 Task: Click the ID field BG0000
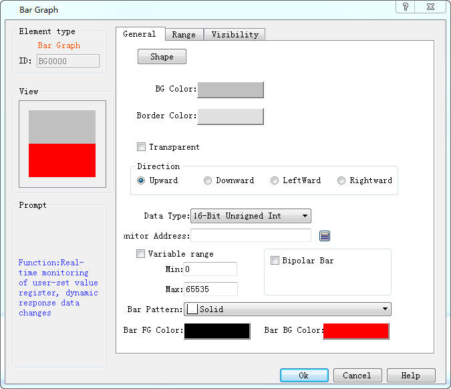point(68,61)
